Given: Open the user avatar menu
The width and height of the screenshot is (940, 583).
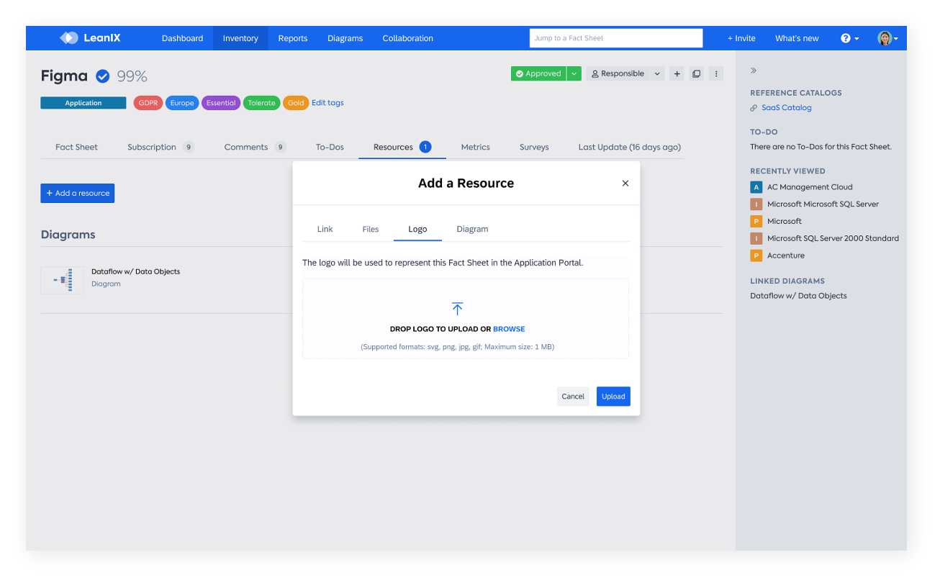Looking at the screenshot, I should pos(887,38).
